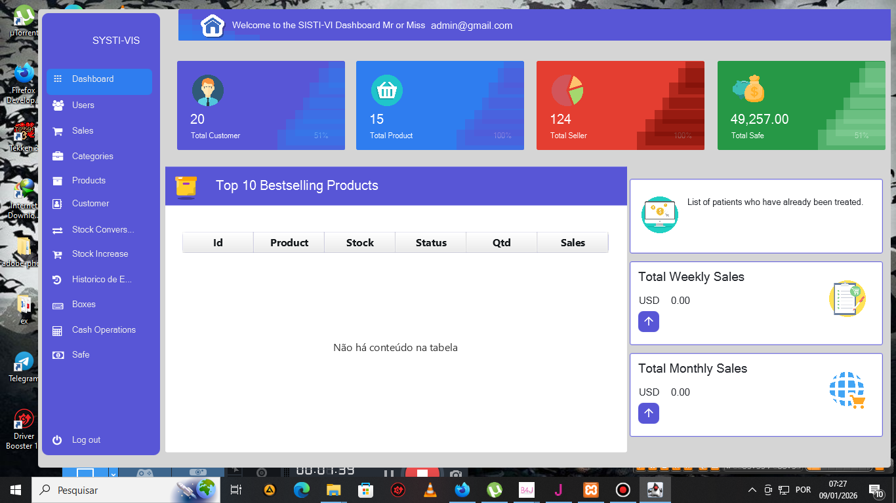Screen dimensions: 896x503
Task: Click the SYSTI-VIS title in sidebar
Action: [116, 41]
